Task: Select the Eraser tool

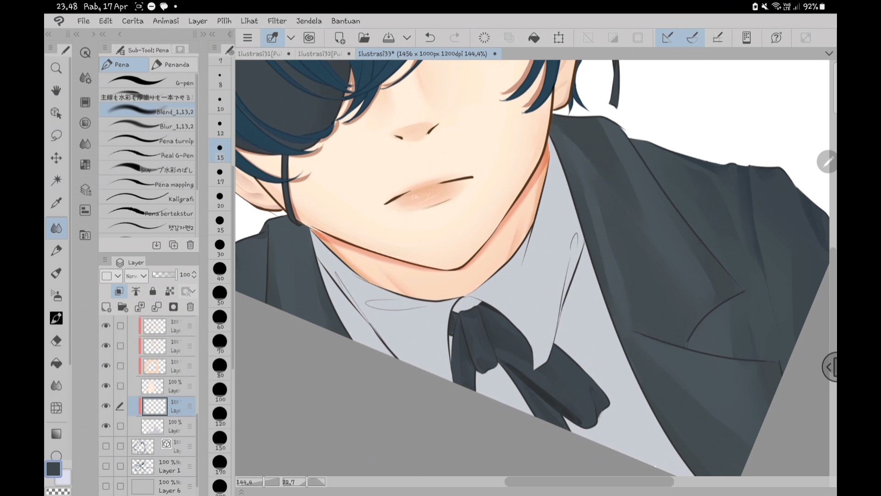Action: tap(56, 341)
